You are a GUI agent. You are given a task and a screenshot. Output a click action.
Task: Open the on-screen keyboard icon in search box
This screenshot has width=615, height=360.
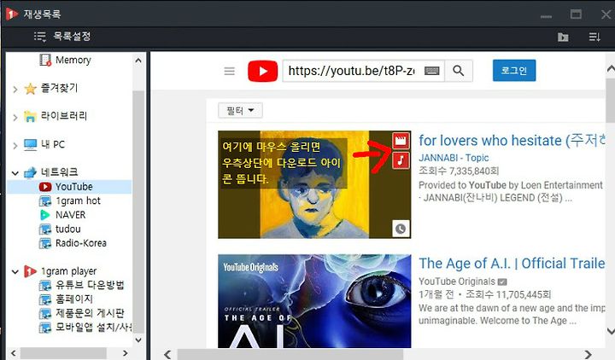432,71
